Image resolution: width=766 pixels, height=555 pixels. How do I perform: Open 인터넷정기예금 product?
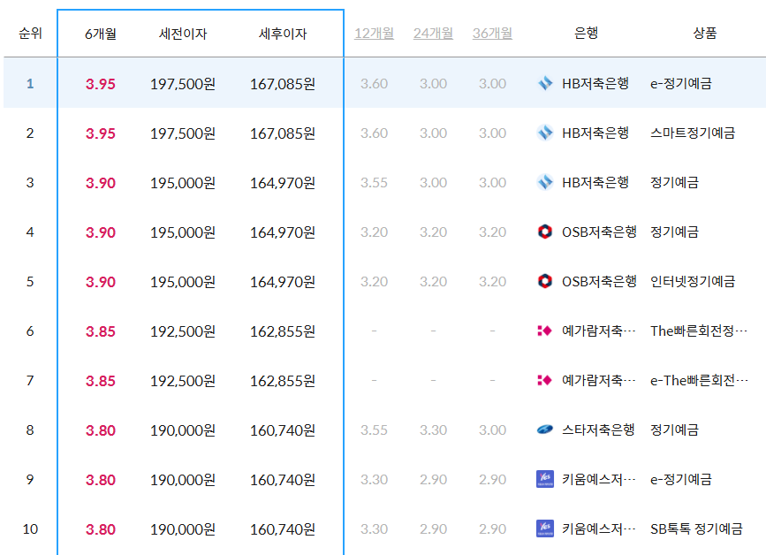(693, 281)
